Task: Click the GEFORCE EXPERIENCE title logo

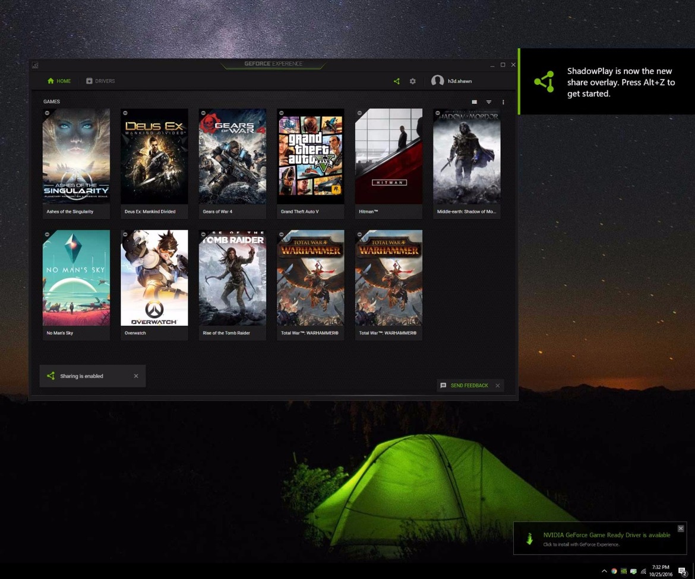Action: coord(273,63)
